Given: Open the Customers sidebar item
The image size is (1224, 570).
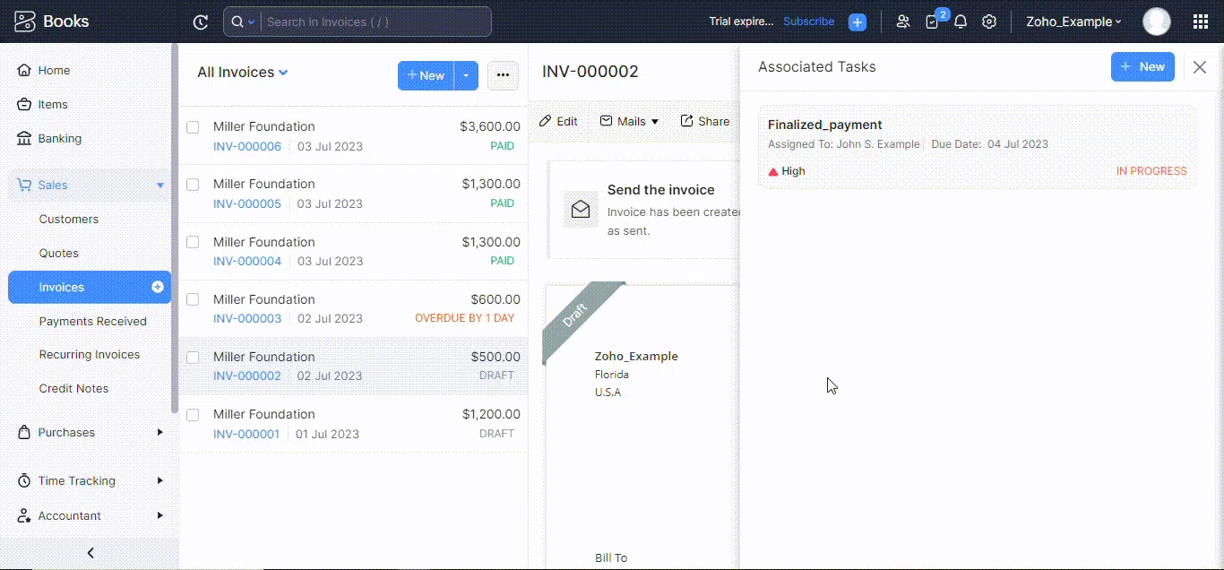Looking at the screenshot, I should (69, 219).
